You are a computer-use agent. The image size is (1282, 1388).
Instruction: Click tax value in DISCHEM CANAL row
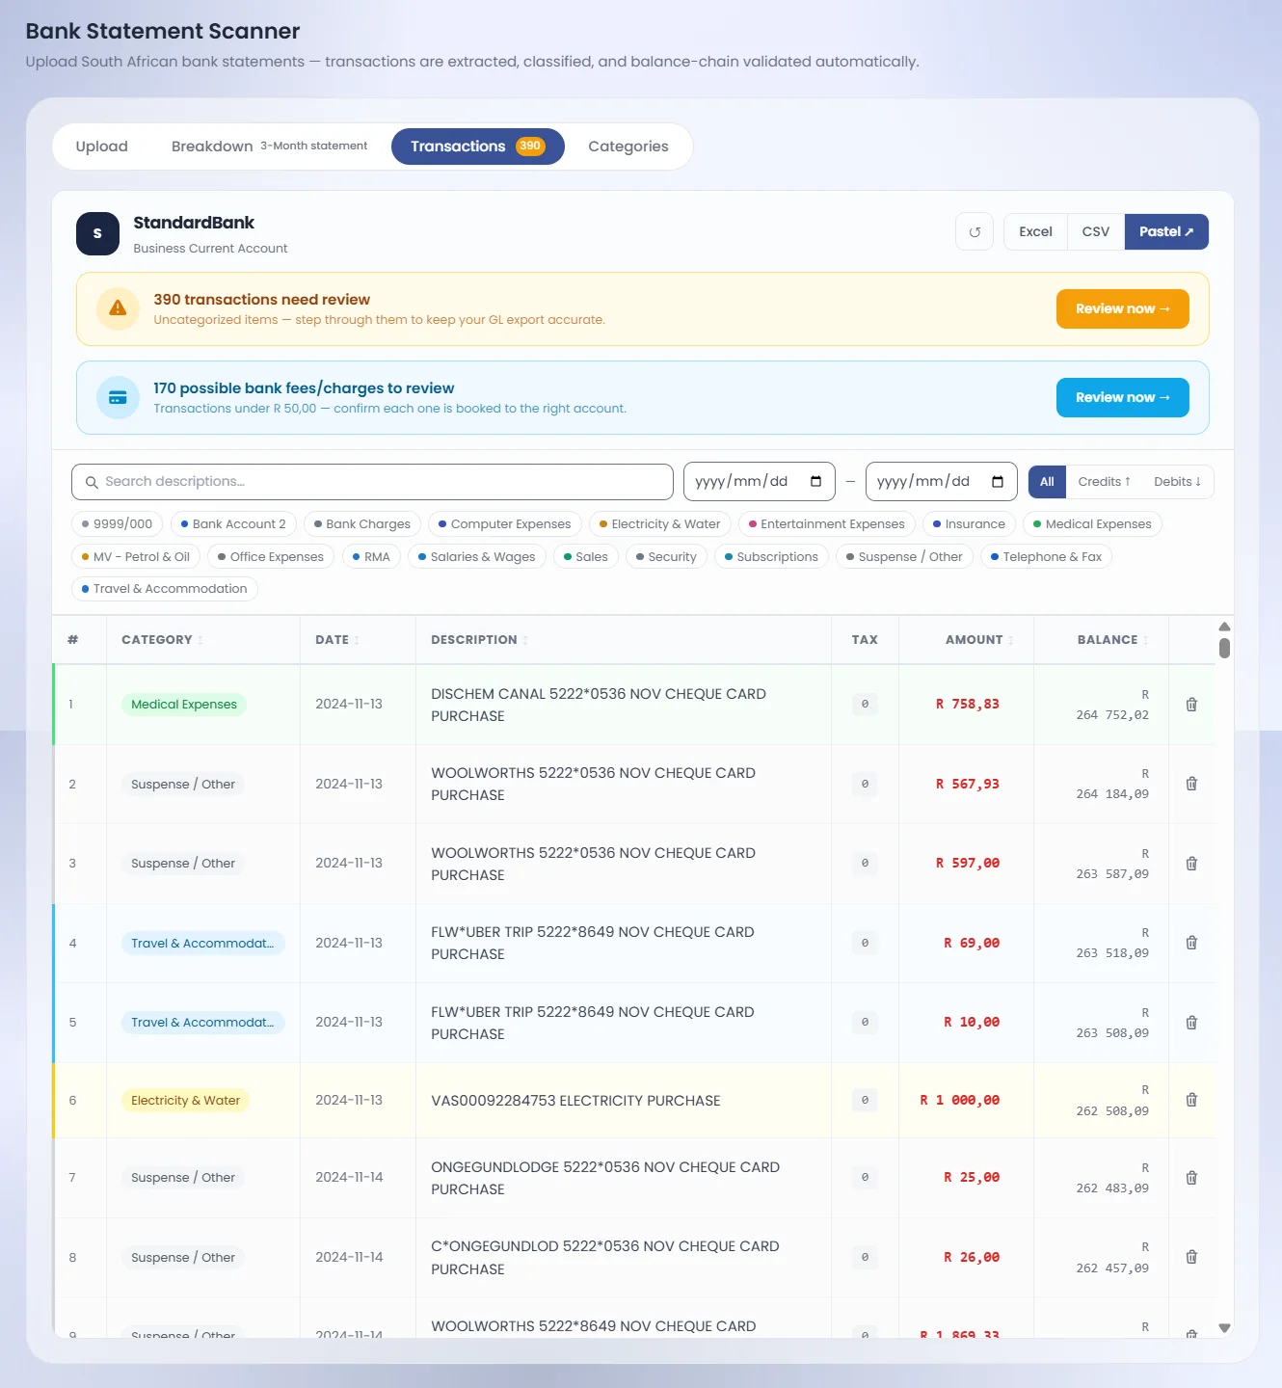(x=865, y=705)
